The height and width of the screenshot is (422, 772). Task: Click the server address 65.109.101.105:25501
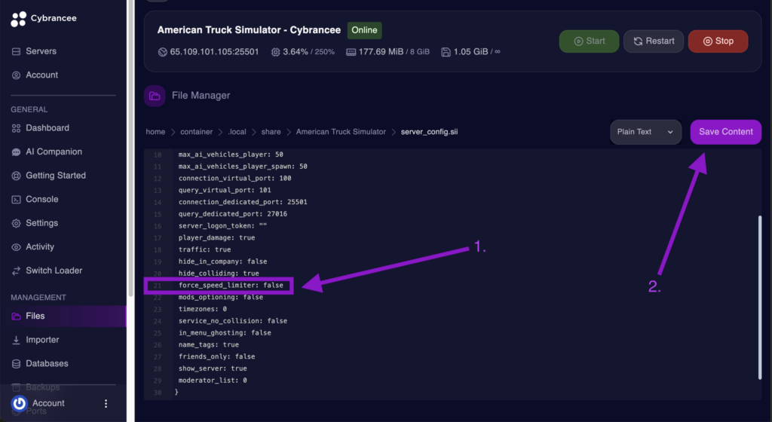tap(214, 52)
